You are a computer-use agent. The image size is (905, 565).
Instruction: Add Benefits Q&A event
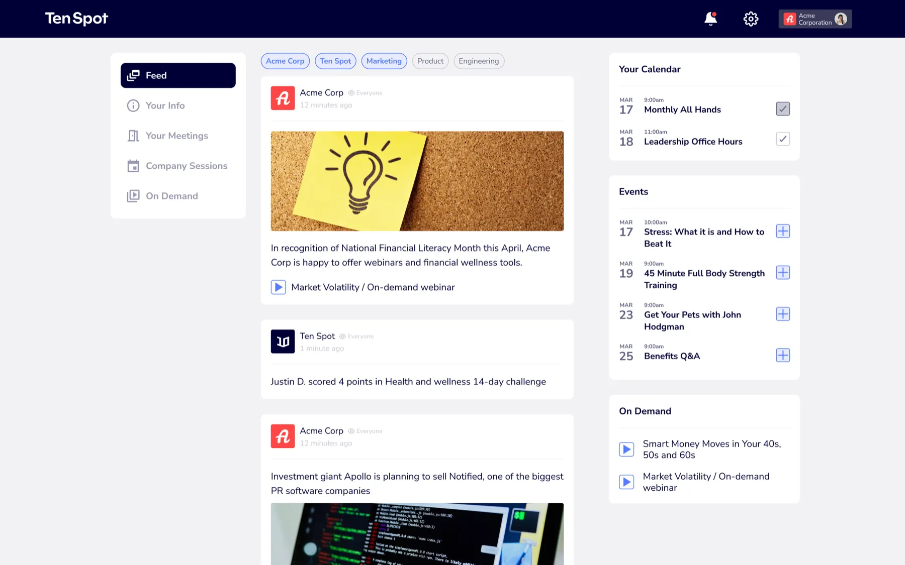pos(783,355)
